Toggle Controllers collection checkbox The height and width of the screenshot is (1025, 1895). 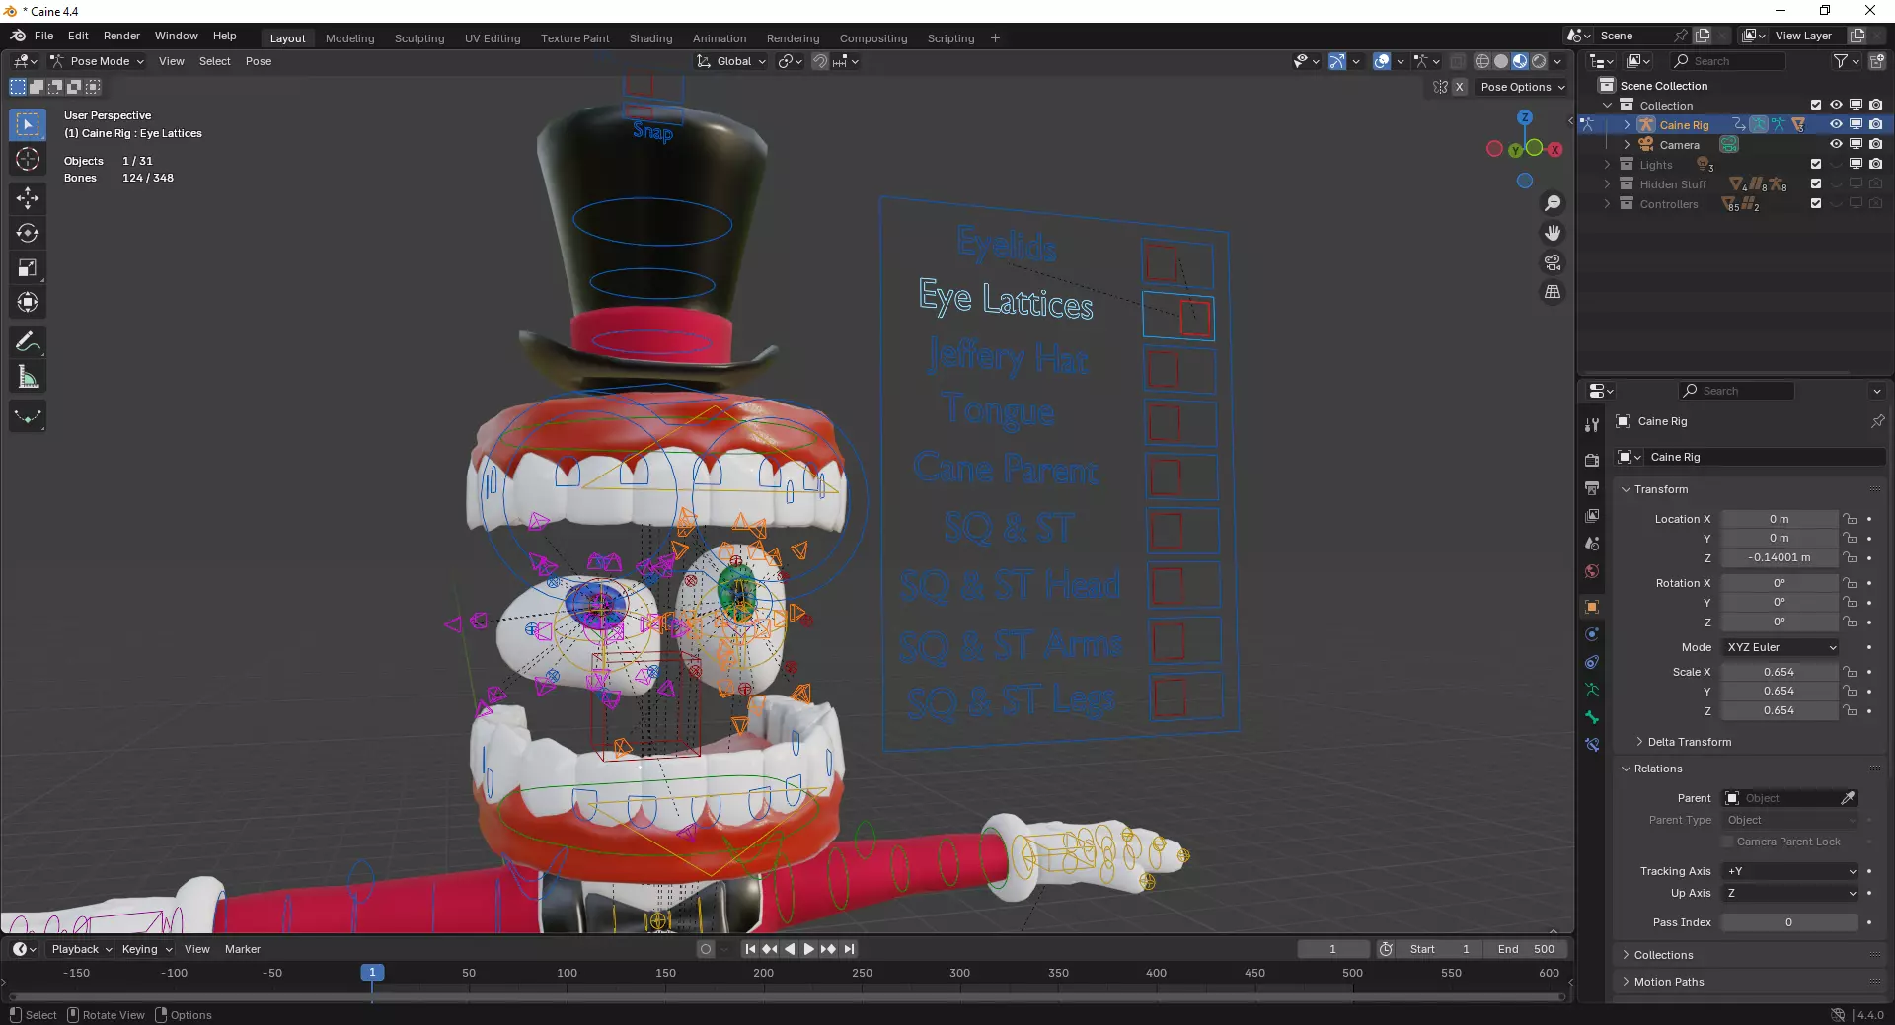pyautogui.click(x=1816, y=203)
